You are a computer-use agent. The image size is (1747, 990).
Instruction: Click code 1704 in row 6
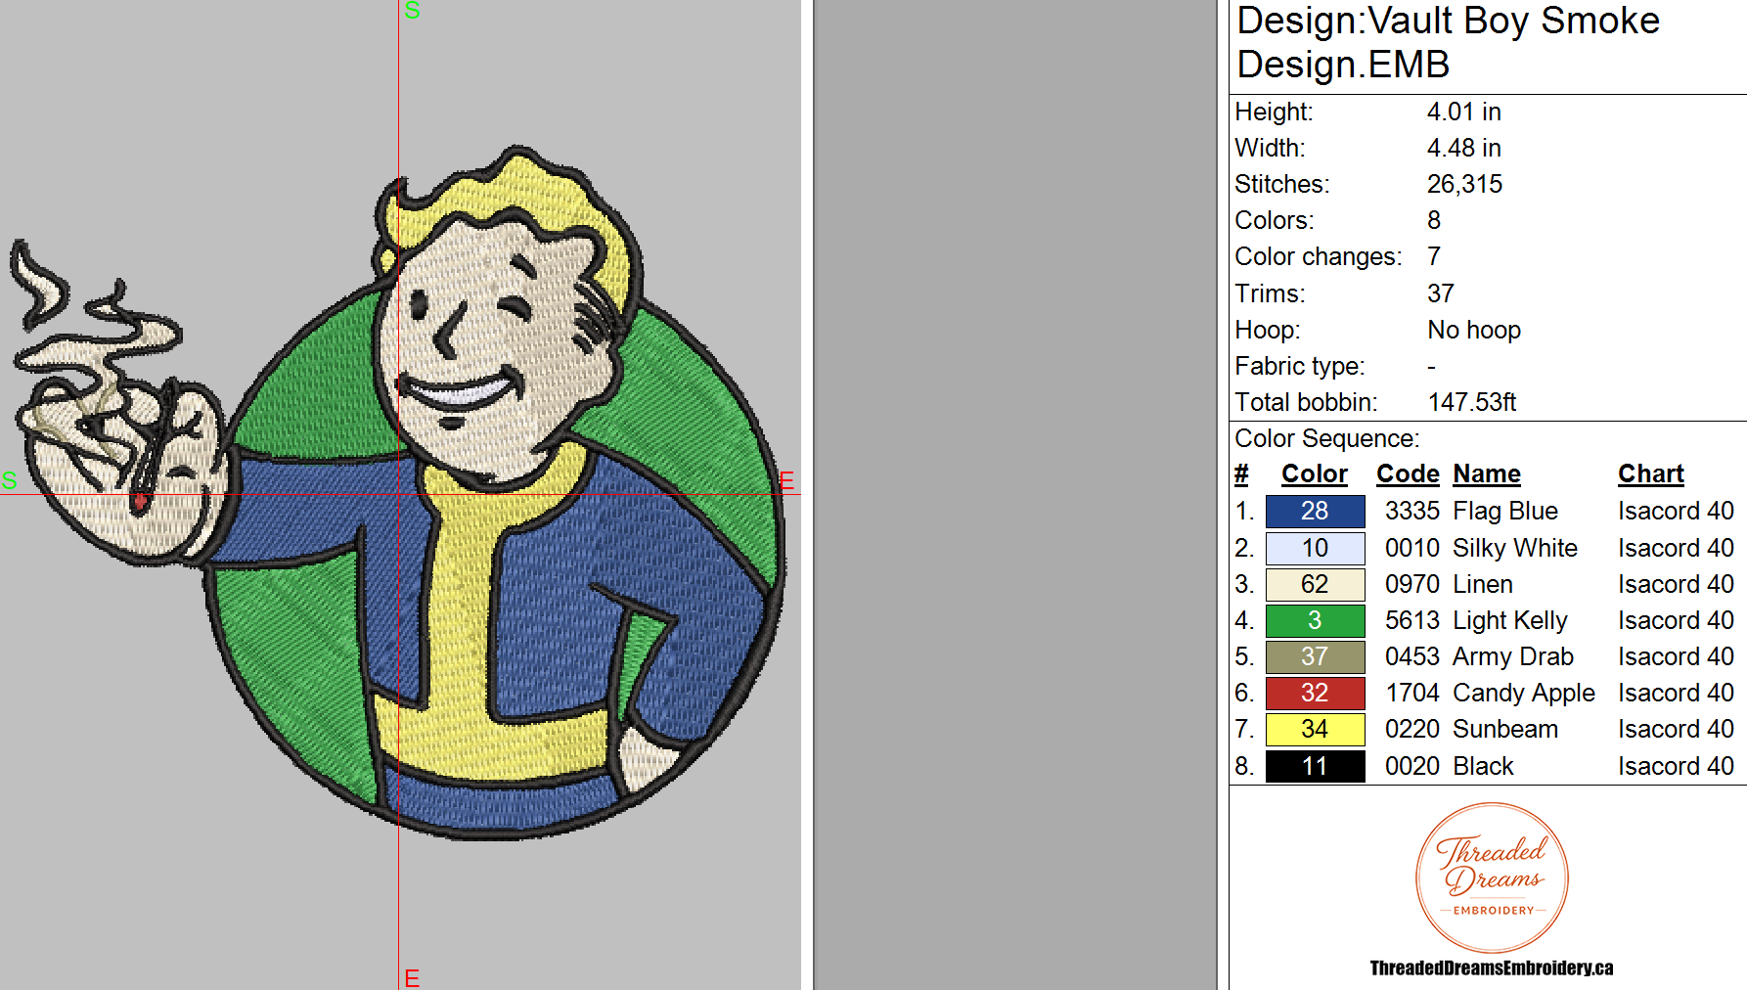[1412, 693]
